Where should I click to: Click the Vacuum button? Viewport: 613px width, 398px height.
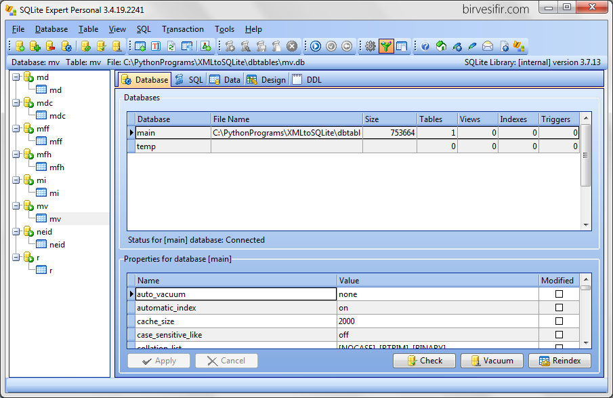tap(492, 361)
